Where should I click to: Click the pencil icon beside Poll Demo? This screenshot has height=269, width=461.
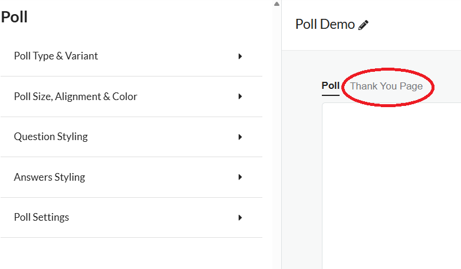[x=364, y=25]
